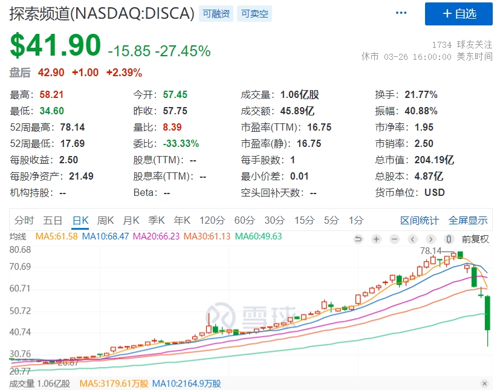Click the 成交额 value 45.89亿

297,111
